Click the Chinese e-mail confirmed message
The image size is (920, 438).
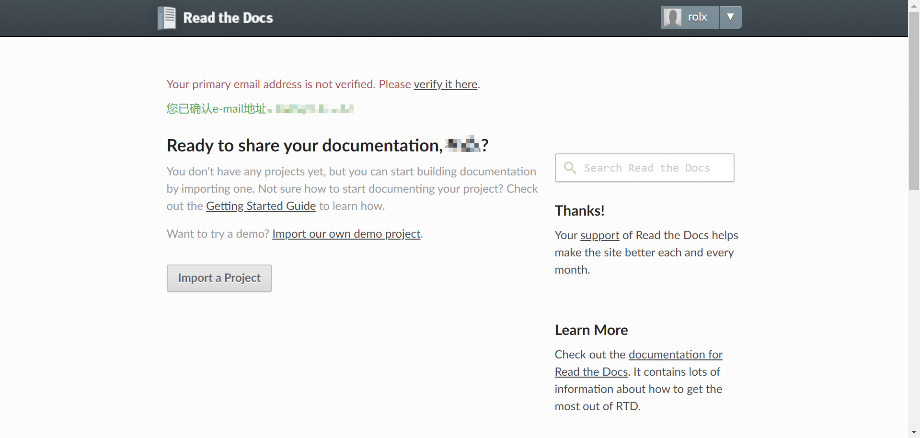point(260,109)
